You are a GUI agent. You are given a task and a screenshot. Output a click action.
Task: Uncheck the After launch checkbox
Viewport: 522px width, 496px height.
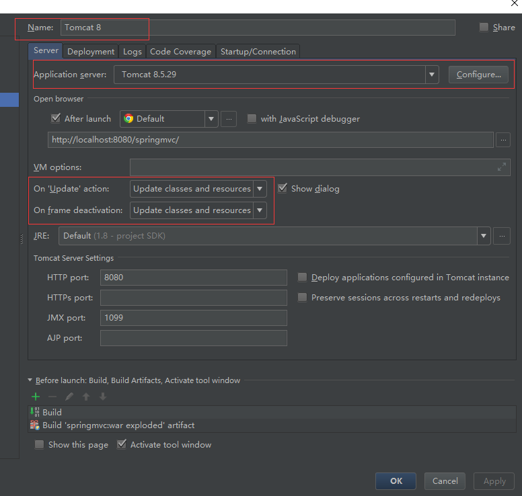pos(56,118)
